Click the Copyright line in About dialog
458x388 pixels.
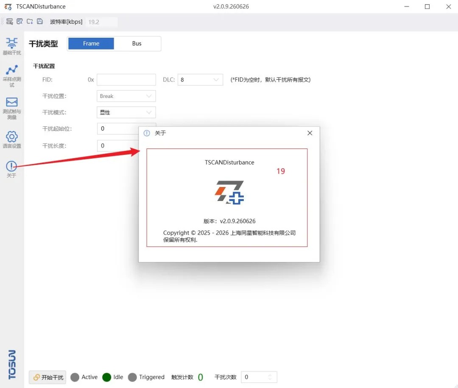[229, 233]
